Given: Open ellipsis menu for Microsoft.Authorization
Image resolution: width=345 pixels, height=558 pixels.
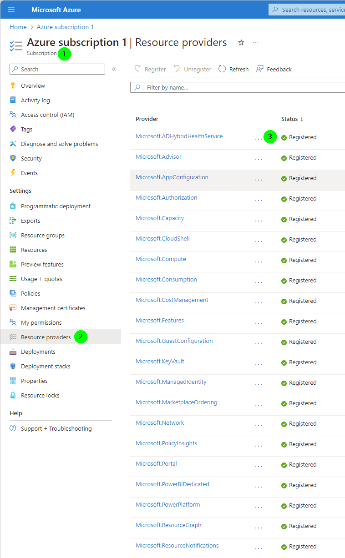Looking at the screenshot, I should point(259,200).
